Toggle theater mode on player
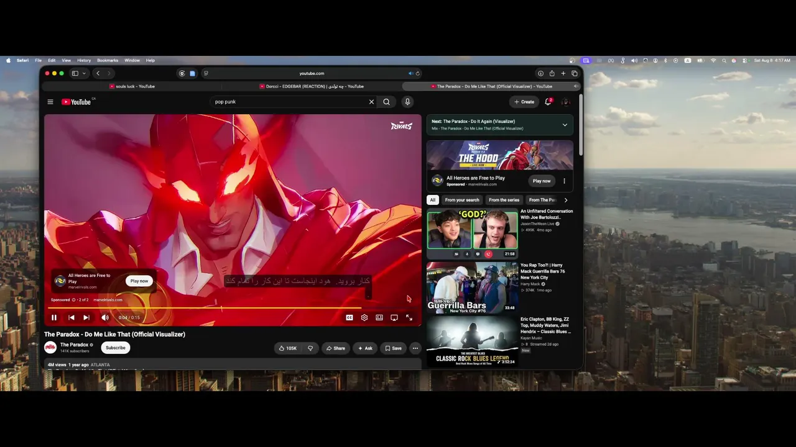 click(379, 317)
